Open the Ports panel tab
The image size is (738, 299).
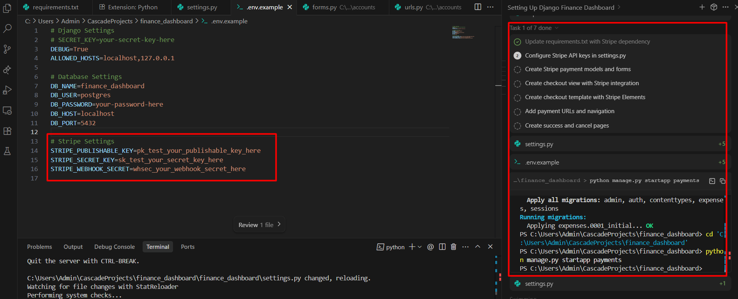tap(188, 247)
